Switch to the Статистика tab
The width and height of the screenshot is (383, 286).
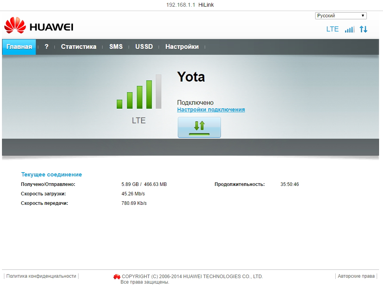tap(78, 46)
